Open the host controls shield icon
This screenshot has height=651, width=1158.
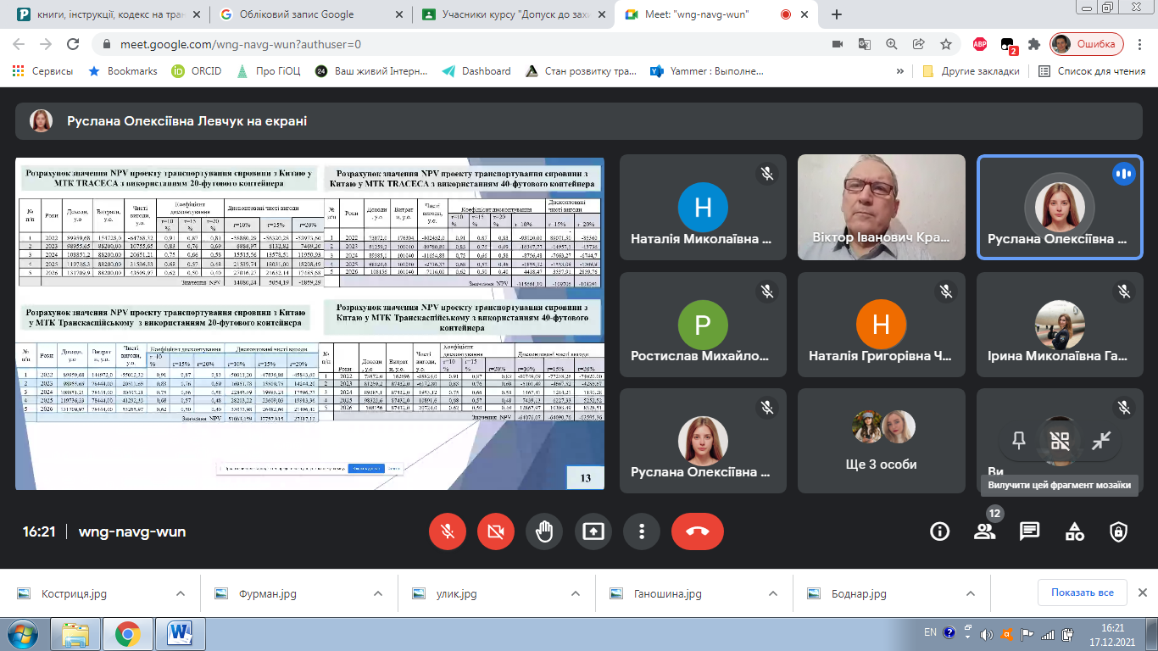click(x=1119, y=531)
